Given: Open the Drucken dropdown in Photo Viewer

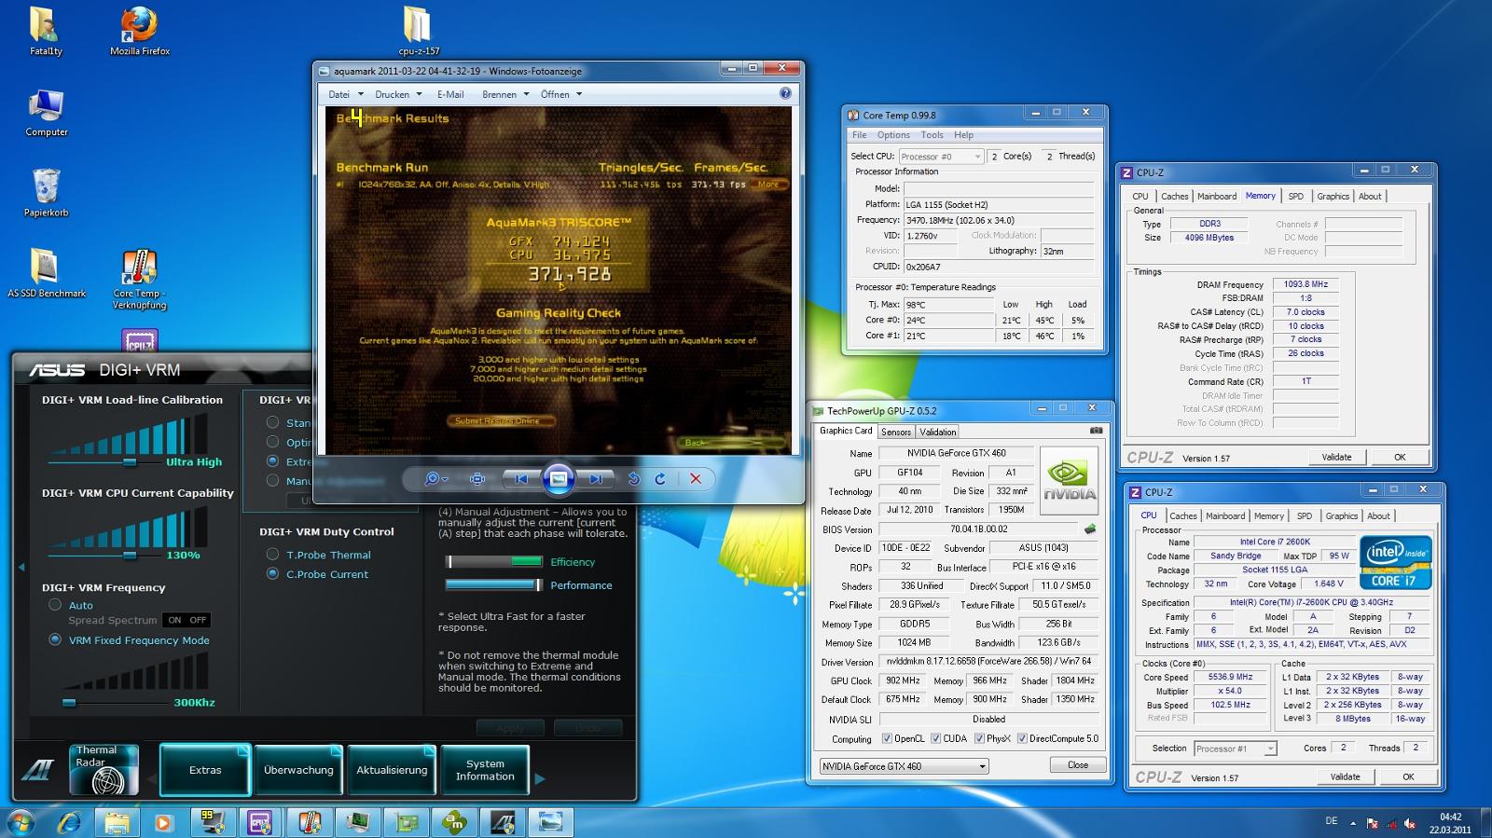Looking at the screenshot, I should (x=398, y=94).
